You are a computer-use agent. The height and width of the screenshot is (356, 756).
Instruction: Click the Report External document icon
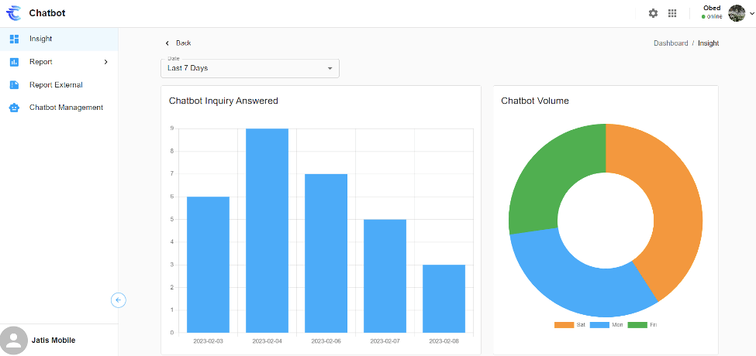coord(14,85)
